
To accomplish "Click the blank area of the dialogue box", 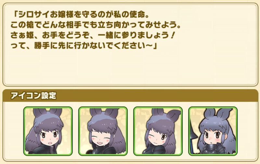I will (130, 68).
